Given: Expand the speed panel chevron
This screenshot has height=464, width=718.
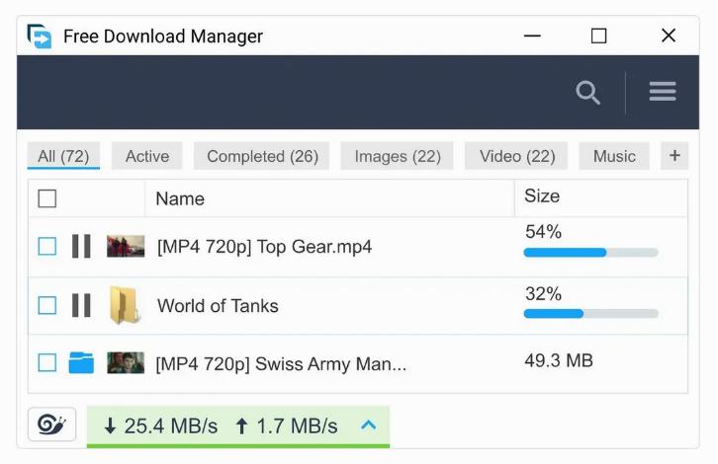Looking at the screenshot, I should click(369, 425).
